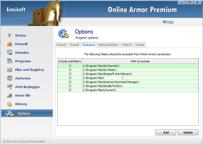Select the Options sidebar label

pyautogui.click(x=24, y=113)
